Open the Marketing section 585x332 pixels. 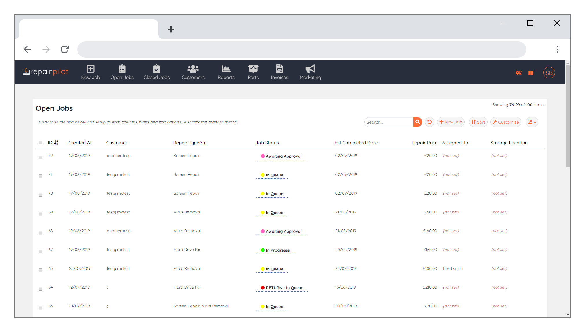tap(310, 72)
